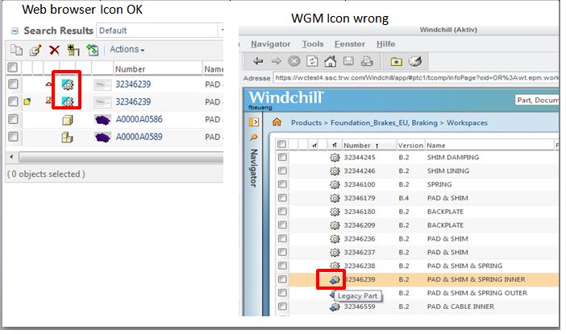Viewport: 566px width, 334px height.
Task: Tick checkbox for row 32346100
Action: click(282, 184)
